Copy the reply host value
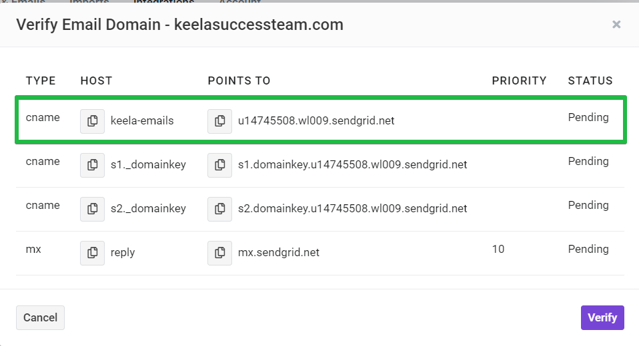 93,253
